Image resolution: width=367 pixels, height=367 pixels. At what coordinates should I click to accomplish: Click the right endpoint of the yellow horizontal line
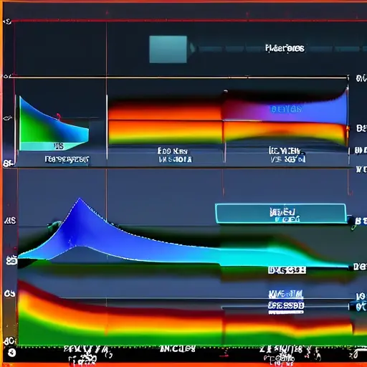(348, 77)
